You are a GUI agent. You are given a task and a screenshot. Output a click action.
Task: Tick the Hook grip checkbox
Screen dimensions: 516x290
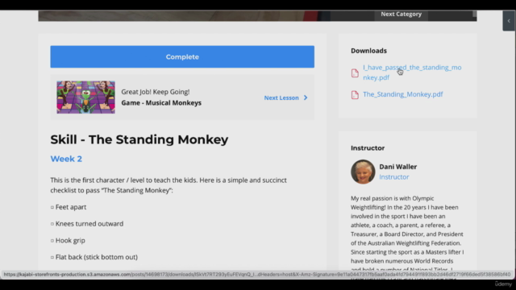click(52, 241)
